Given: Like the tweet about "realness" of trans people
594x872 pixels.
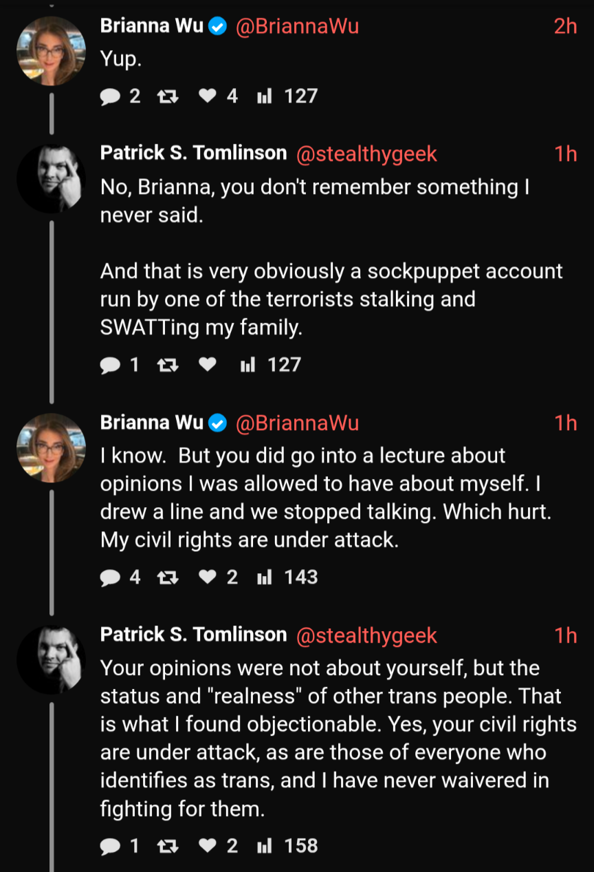Looking at the screenshot, I should point(217,845).
